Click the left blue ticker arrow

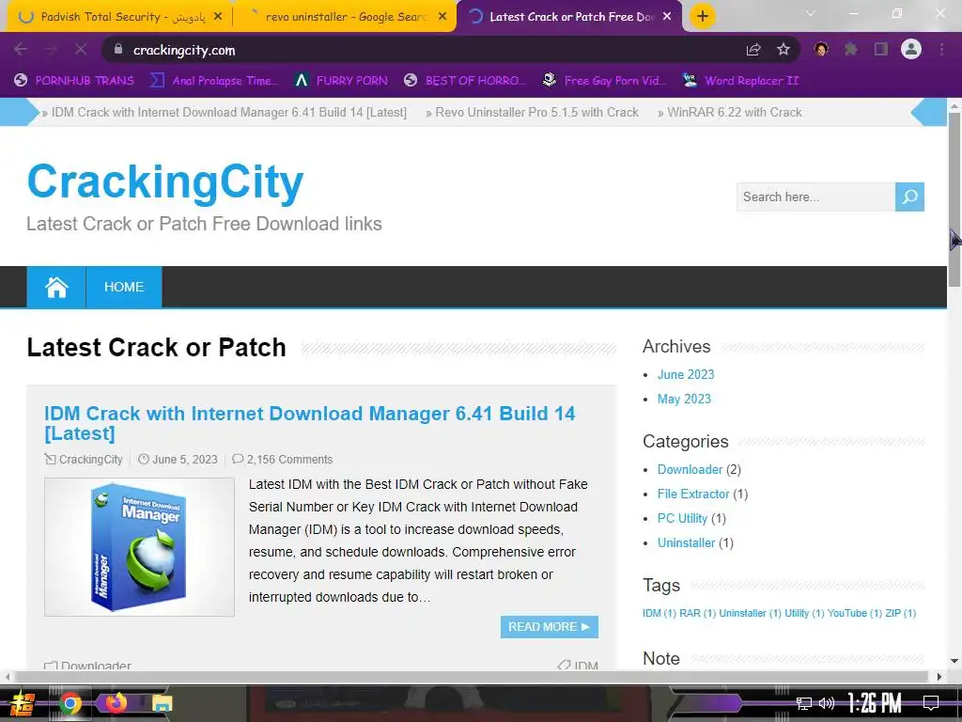[x=19, y=112]
